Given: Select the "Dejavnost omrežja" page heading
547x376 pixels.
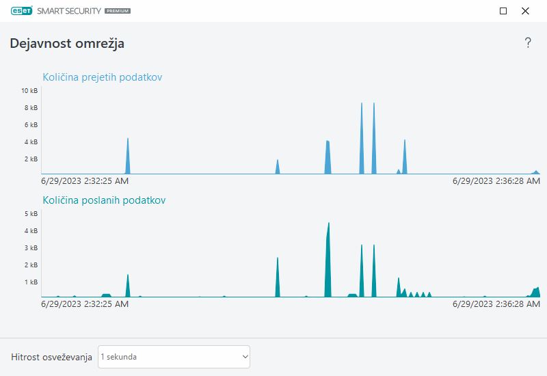Looking at the screenshot, I should click(x=67, y=44).
